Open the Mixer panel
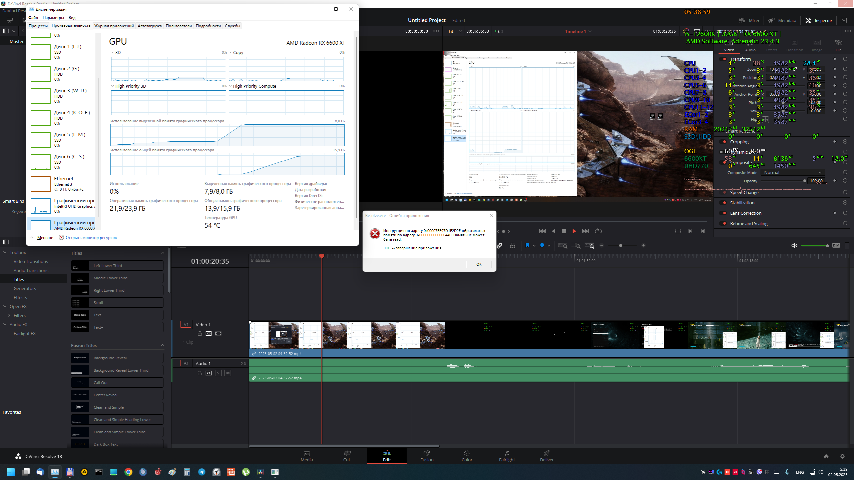 tap(749, 20)
